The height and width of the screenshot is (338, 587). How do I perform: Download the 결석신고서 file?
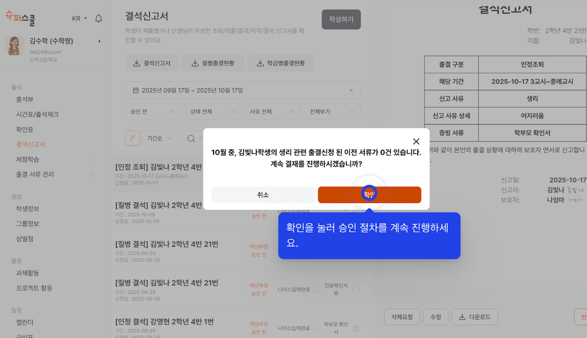click(152, 63)
